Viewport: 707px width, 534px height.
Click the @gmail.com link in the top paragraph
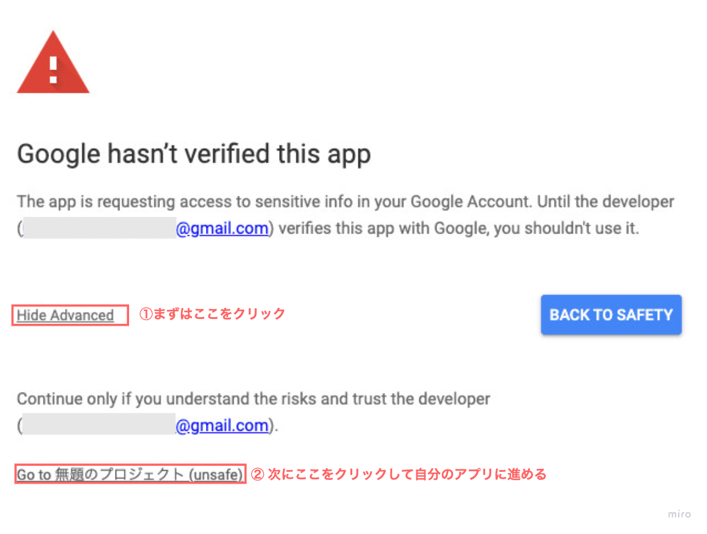tap(222, 229)
